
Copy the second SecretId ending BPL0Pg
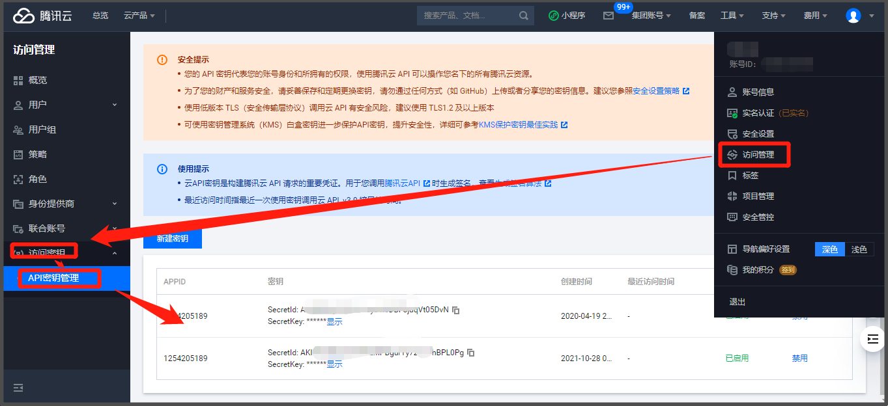(471, 353)
